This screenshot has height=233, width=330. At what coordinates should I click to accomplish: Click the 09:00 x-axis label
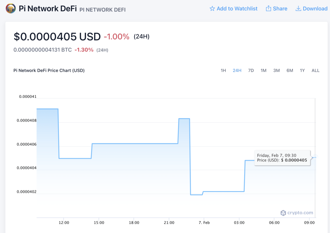pos(309,223)
